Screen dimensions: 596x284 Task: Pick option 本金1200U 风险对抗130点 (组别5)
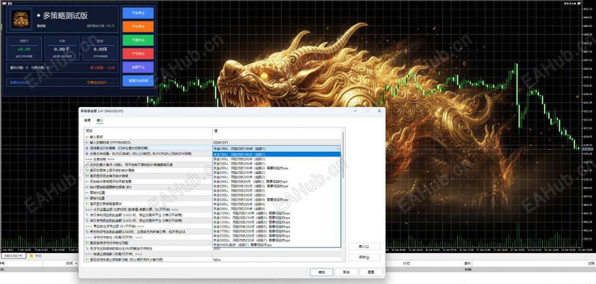[277, 213]
